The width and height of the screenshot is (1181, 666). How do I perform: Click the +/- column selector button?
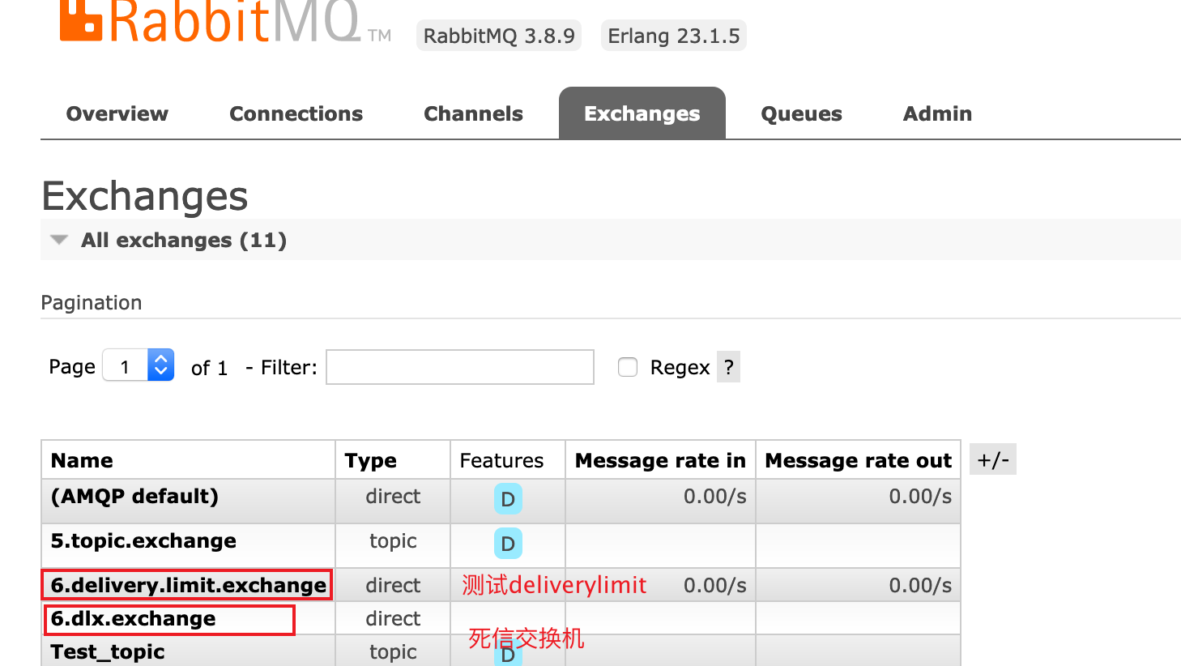click(992, 460)
